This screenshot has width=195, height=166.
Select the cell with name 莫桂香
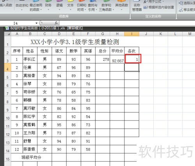(x=30, y=76)
